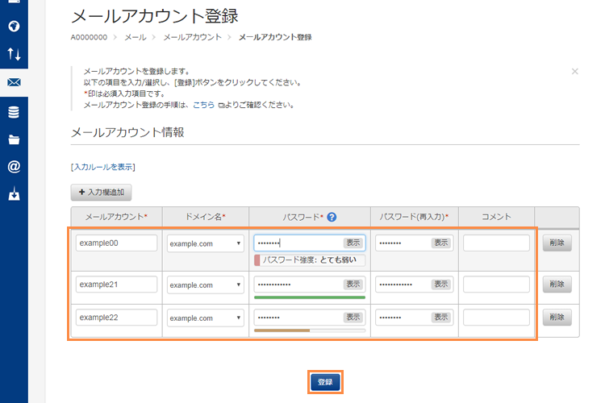Click the comment field in example22 row
This screenshot has height=403, width=605.
click(x=496, y=318)
